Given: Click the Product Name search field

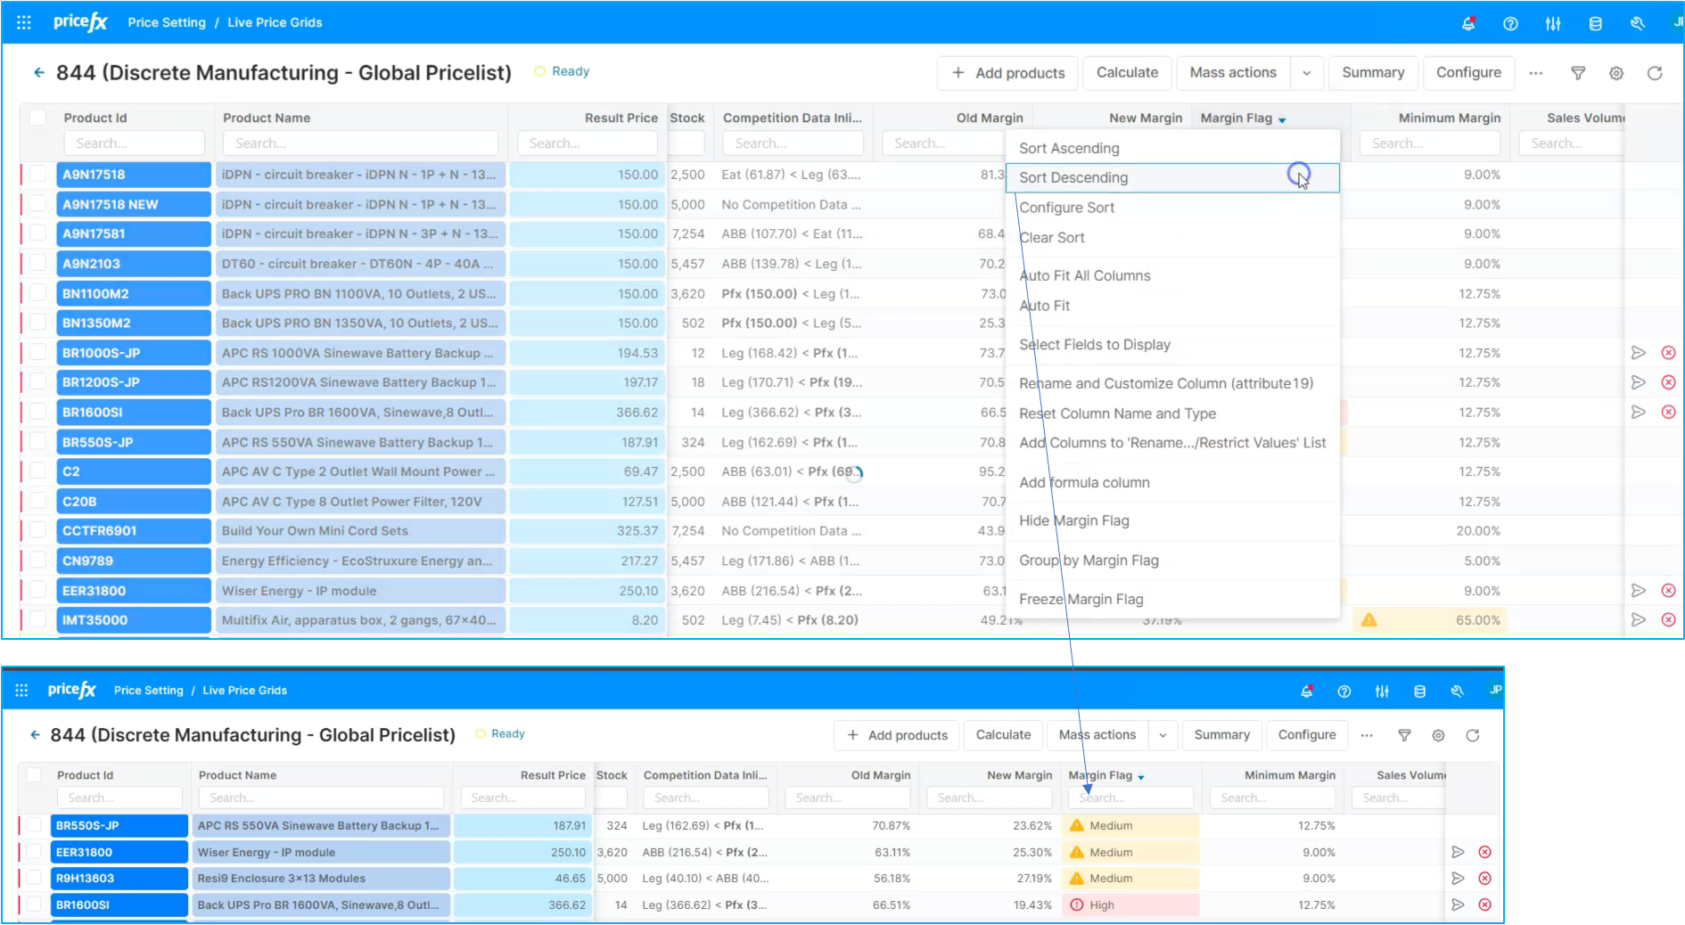Looking at the screenshot, I should tap(360, 143).
